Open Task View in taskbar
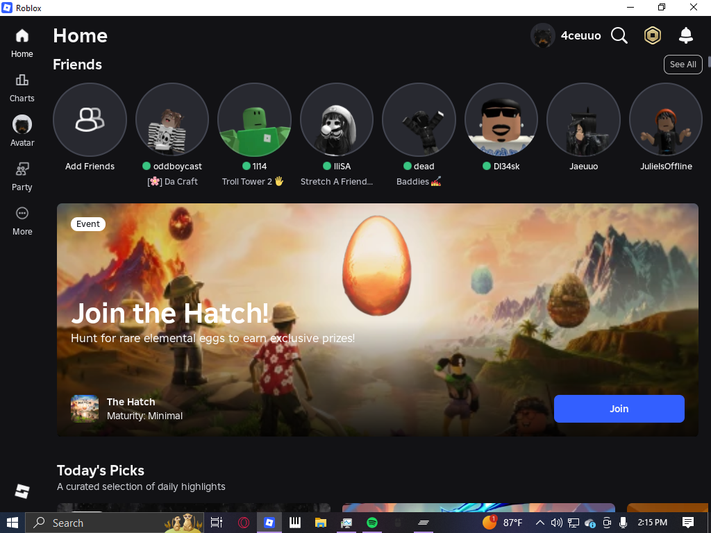Viewport: 711px width, 533px height. [x=217, y=523]
